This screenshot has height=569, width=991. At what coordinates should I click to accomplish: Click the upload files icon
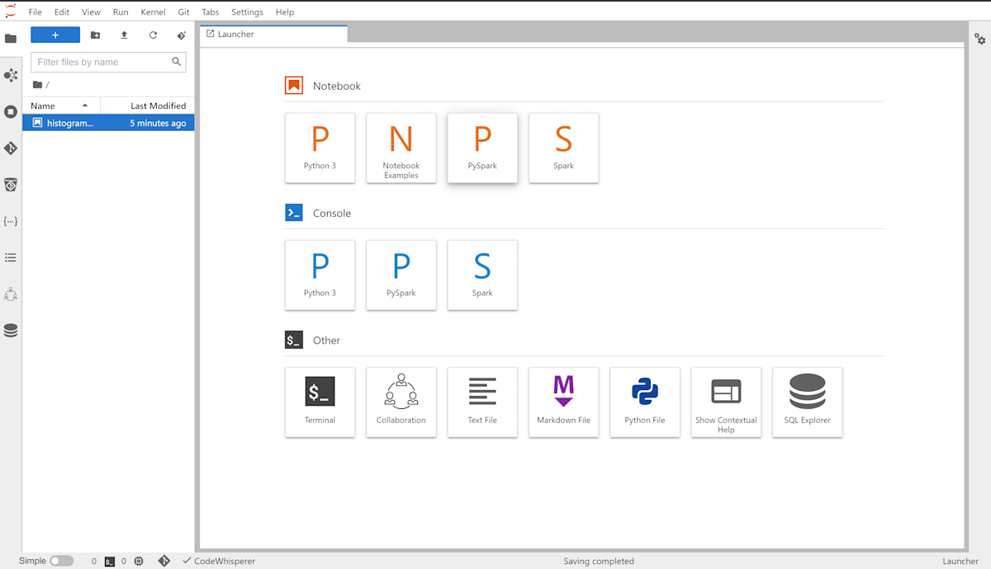(x=124, y=35)
